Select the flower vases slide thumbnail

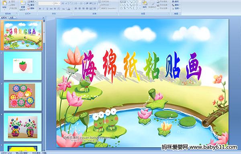click(23, 127)
